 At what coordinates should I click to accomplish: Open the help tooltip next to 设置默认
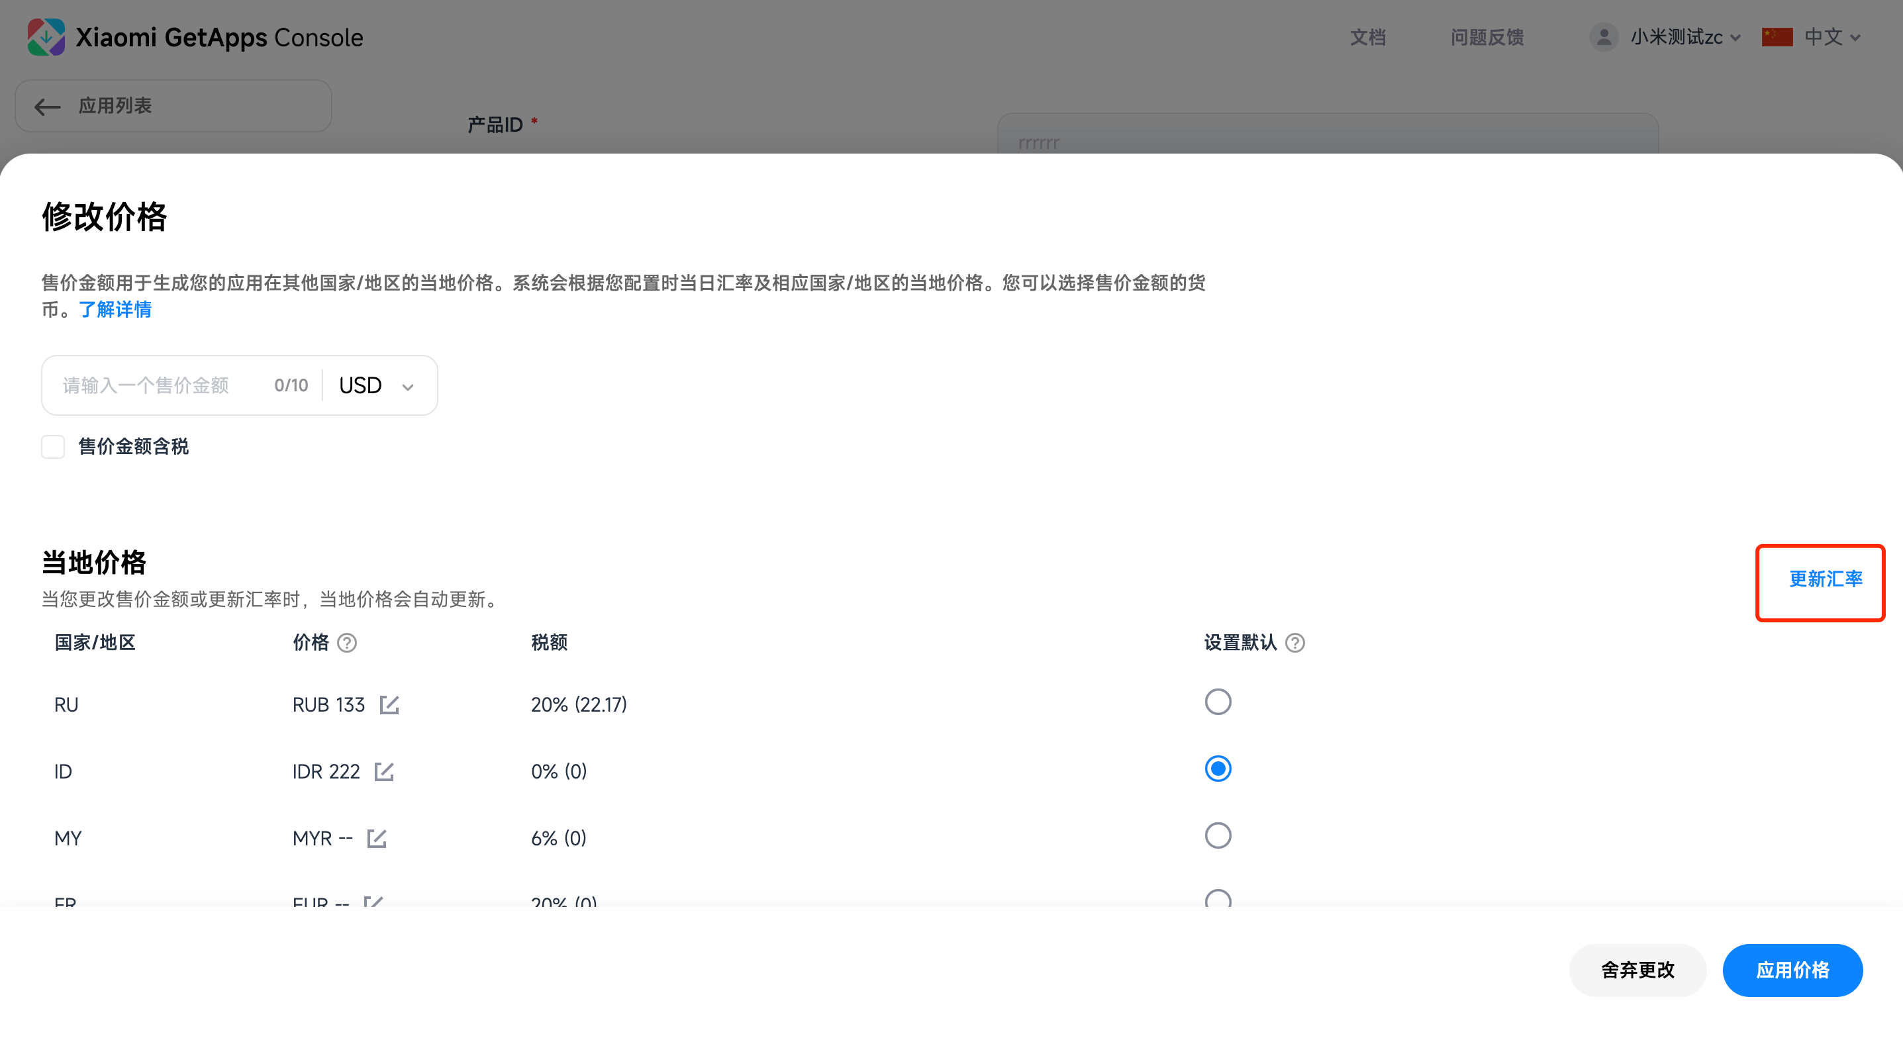(x=1296, y=643)
